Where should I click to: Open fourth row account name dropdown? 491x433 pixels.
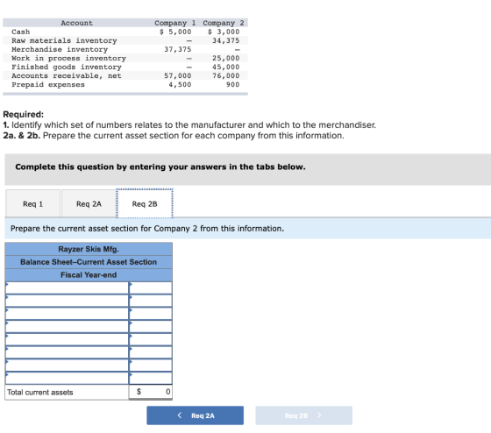click(x=67, y=327)
